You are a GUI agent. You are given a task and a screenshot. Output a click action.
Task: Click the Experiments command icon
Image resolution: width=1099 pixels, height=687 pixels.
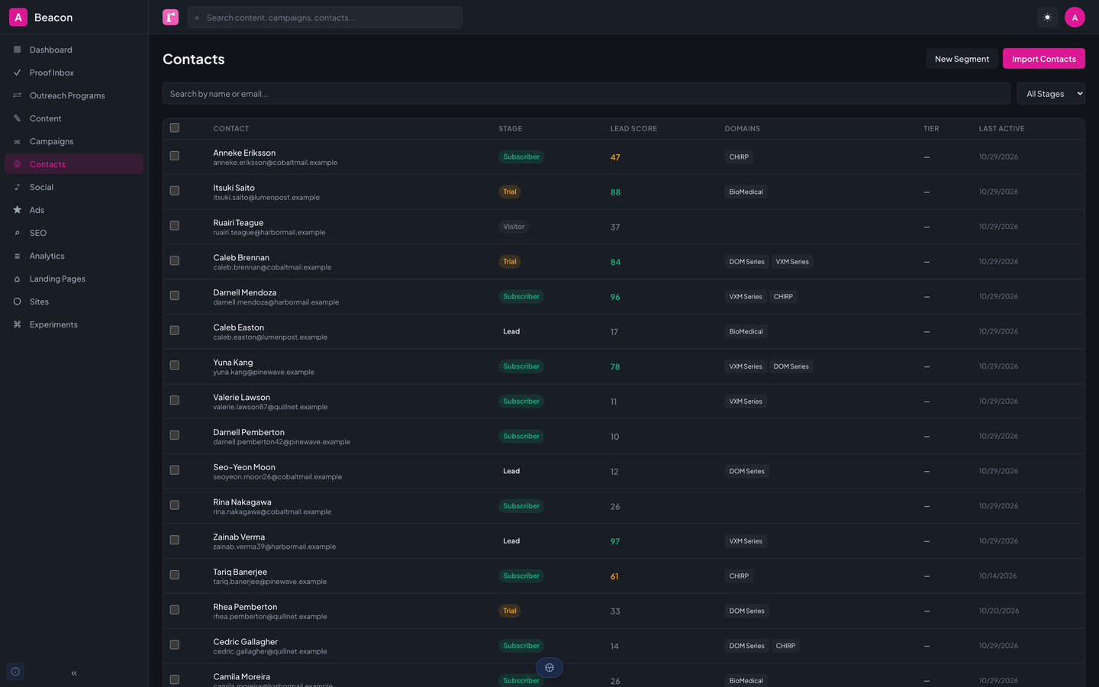click(17, 324)
